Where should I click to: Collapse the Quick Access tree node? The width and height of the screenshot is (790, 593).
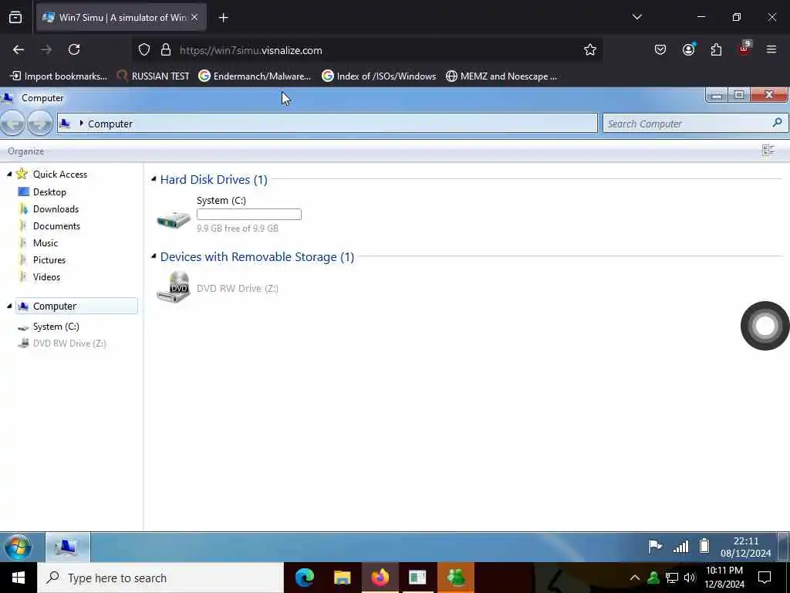(x=9, y=174)
